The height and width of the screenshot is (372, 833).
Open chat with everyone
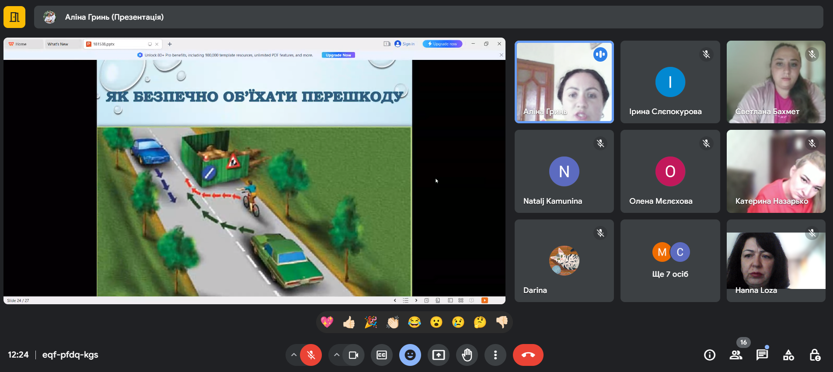[x=762, y=355]
